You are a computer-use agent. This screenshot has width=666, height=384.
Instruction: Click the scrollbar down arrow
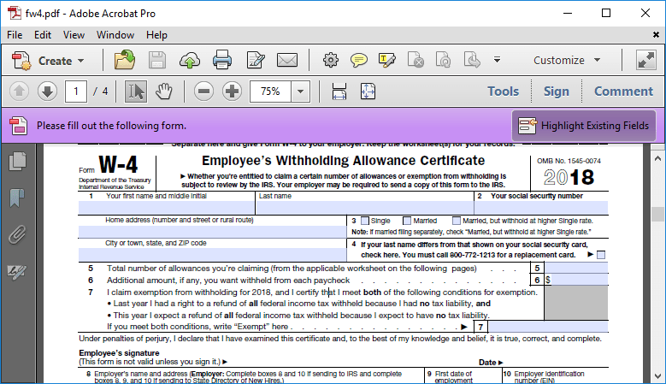pyautogui.click(x=658, y=376)
